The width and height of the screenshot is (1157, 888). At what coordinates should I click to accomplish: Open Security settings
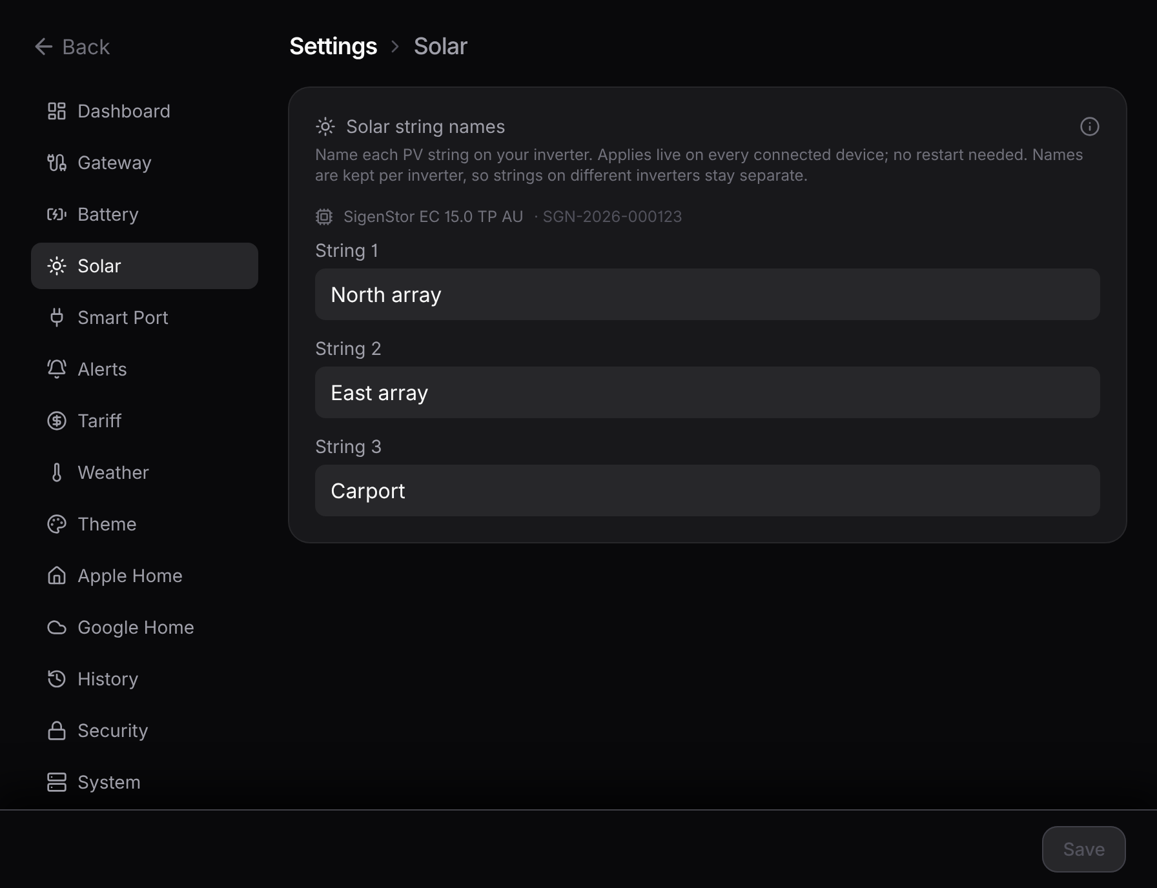tap(145, 731)
